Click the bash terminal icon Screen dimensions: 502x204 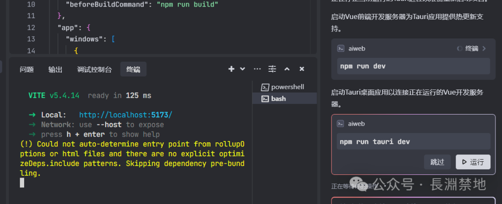point(265,99)
